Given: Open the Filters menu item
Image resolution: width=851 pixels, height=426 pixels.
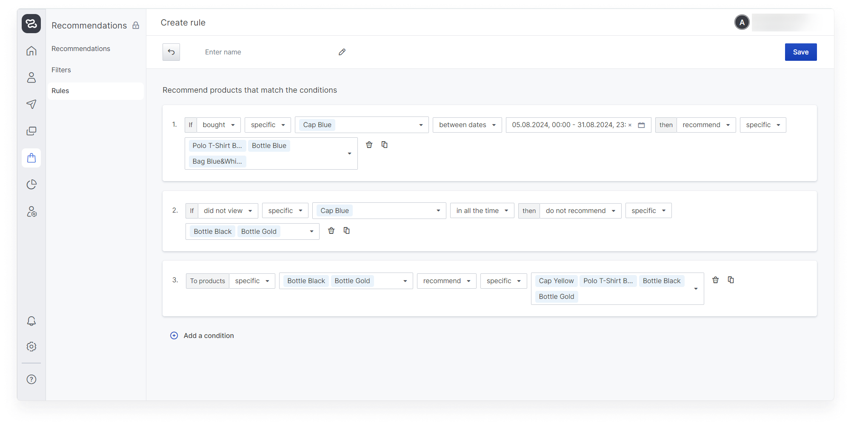Looking at the screenshot, I should coord(61,70).
